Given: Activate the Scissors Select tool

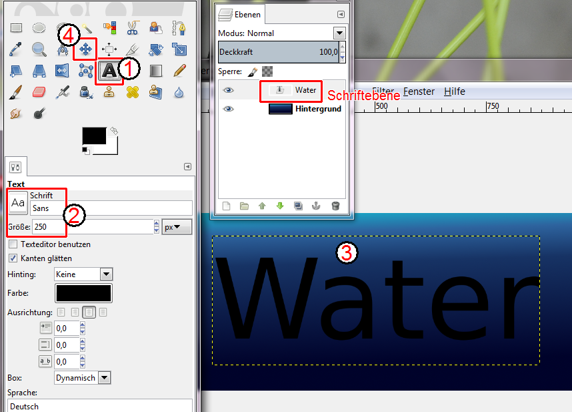Looking at the screenshot, I should coord(133,28).
